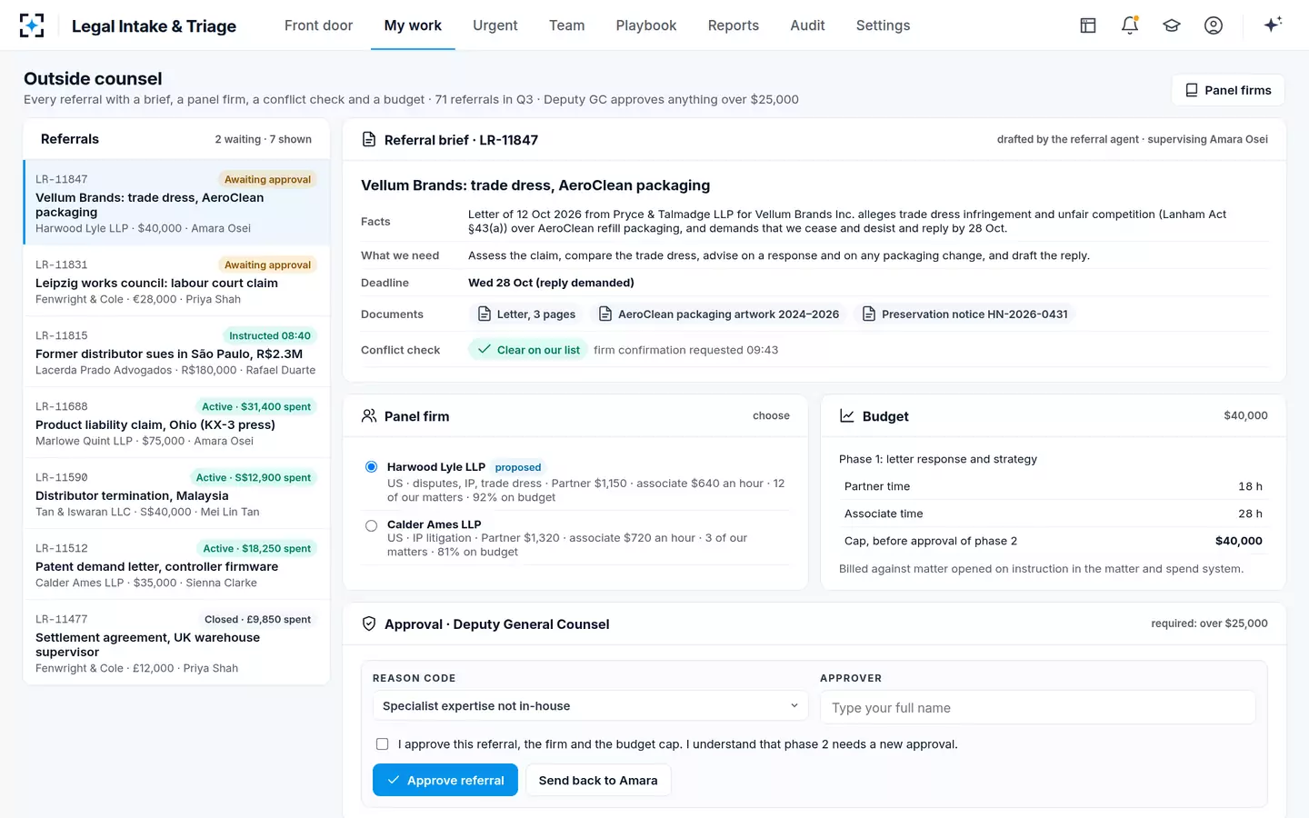1309x818 pixels.
Task: Open the Reason code dropdown
Action: [591, 706]
